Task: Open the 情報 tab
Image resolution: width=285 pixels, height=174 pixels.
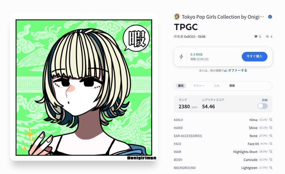Action: [232, 86]
